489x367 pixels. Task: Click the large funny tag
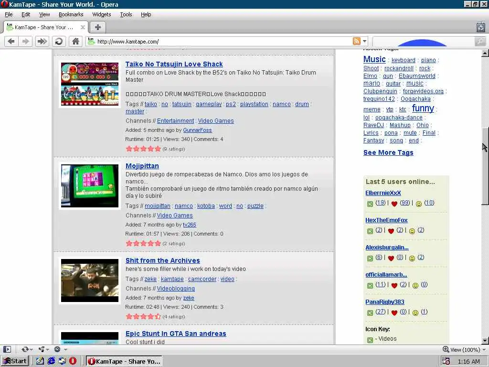click(423, 108)
